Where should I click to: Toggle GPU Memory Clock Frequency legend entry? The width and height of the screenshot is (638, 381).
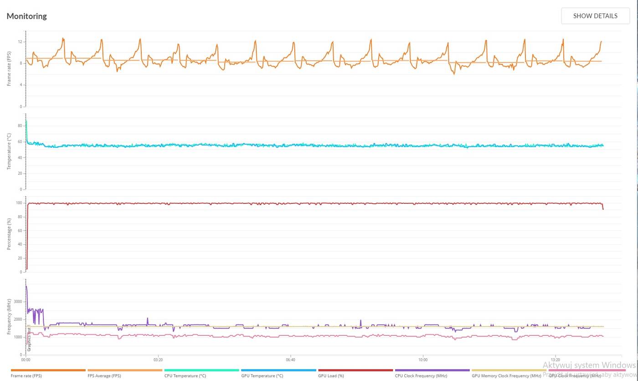(506, 376)
